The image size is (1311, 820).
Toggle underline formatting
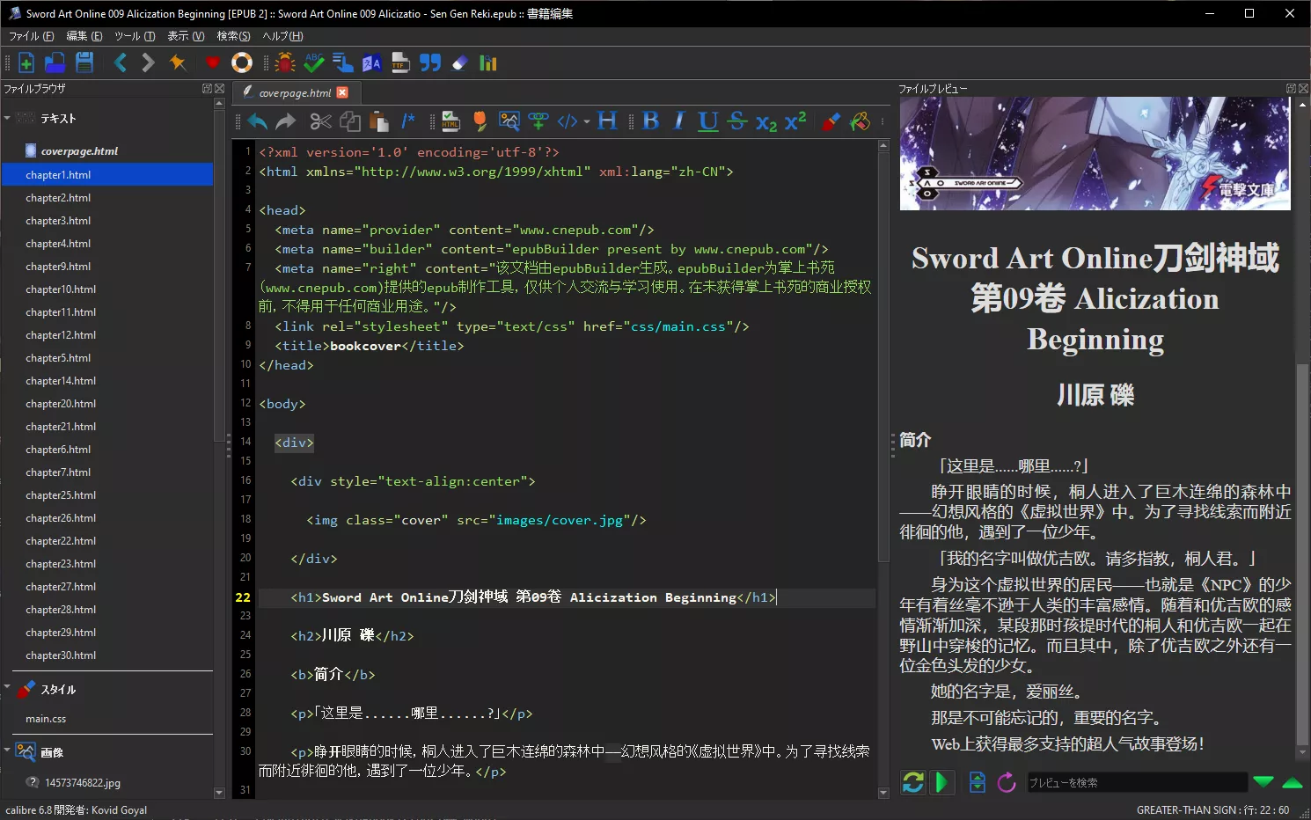pyautogui.click(x=708, y=121)
